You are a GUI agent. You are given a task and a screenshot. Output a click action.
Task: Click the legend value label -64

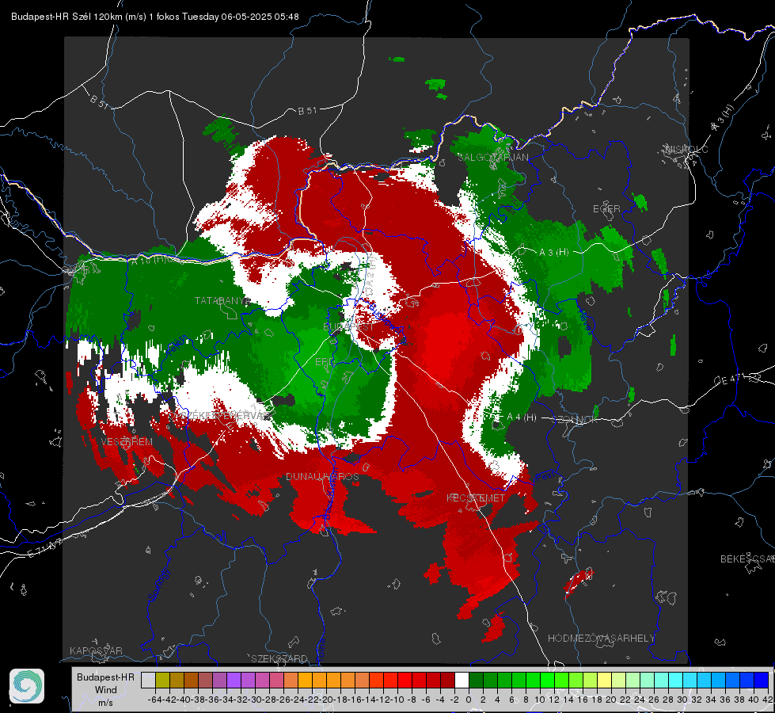(155, 700)
